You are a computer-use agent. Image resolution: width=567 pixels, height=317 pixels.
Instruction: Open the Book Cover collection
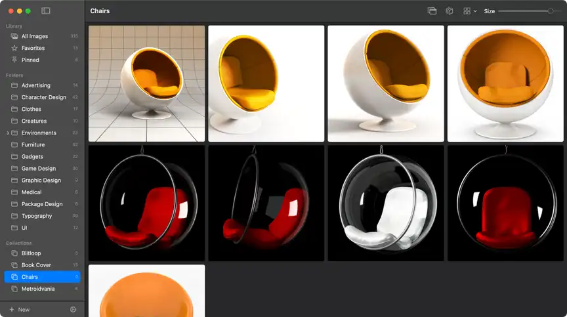coord(42,265)
